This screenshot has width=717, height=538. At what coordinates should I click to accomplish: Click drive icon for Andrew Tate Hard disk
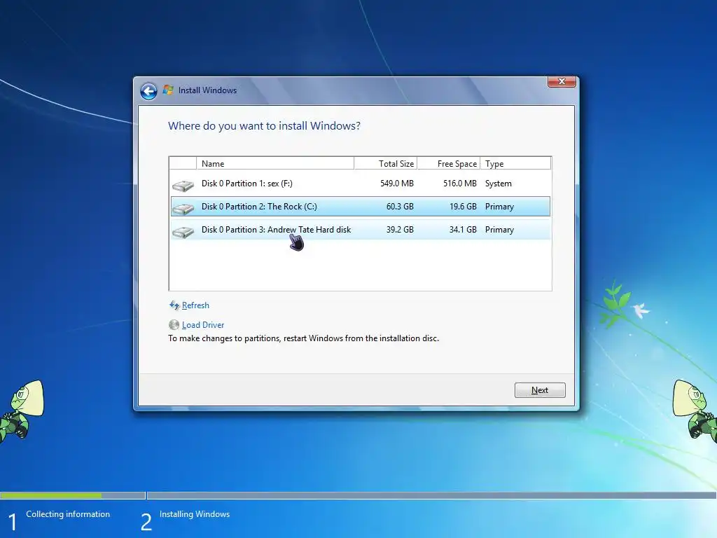[x=183, y=231]
